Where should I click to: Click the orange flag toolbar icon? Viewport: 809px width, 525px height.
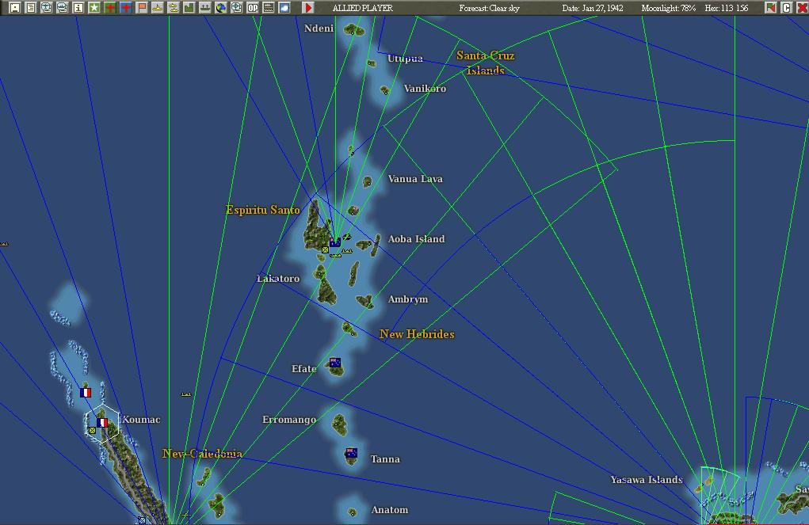click(142, 8)
